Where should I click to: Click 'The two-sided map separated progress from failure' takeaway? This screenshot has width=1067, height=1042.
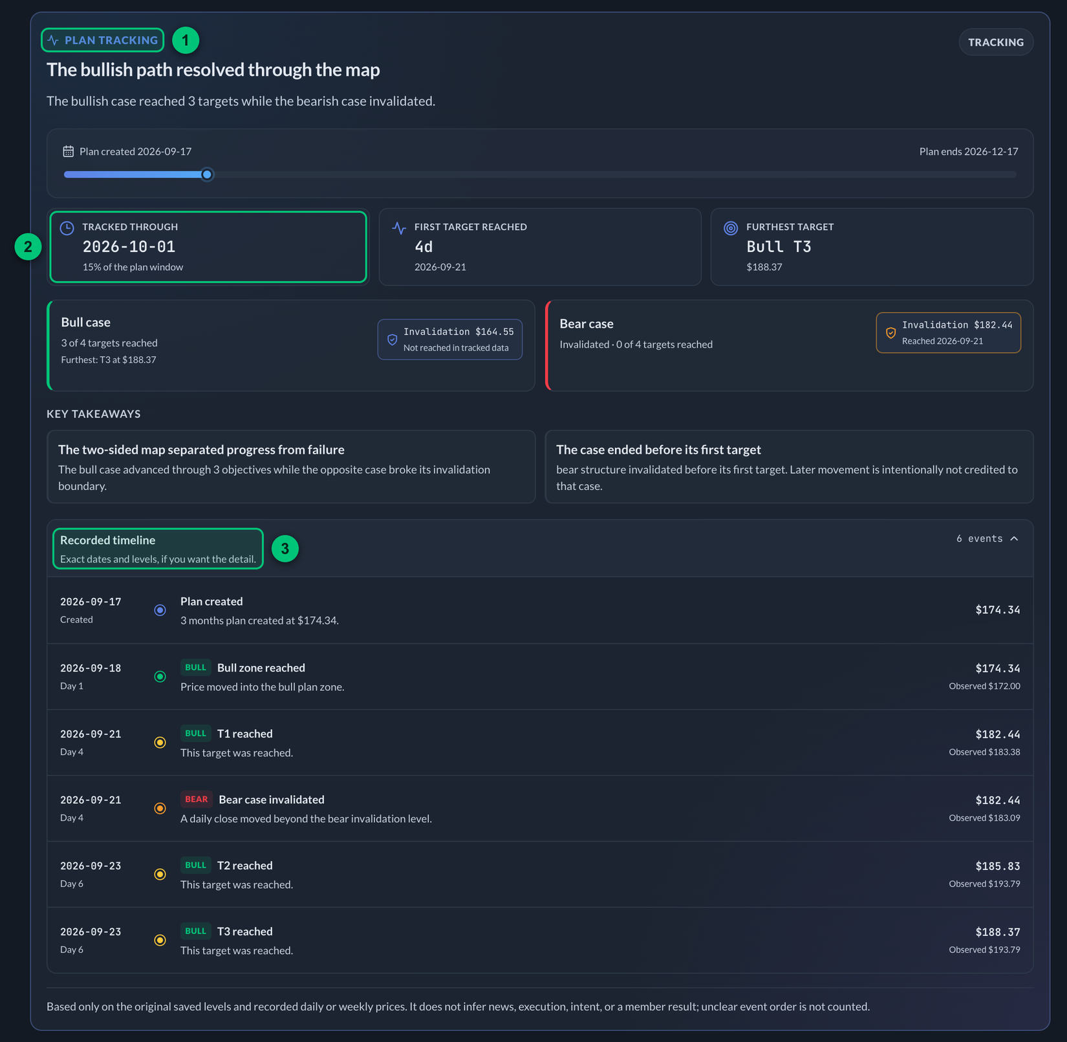click(201, 449)
